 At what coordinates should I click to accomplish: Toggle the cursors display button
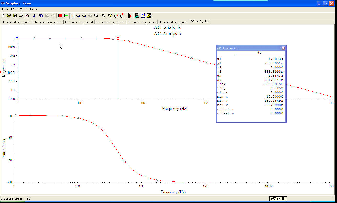click(x=72, y=16)
